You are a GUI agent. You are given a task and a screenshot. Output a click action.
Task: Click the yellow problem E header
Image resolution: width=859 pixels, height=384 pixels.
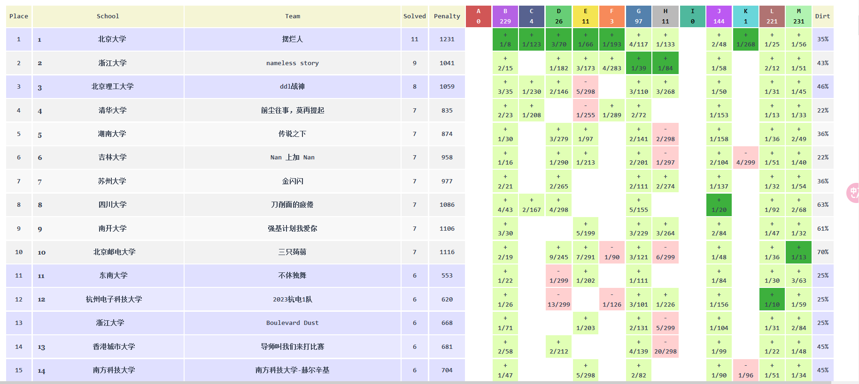coord(585,16)
